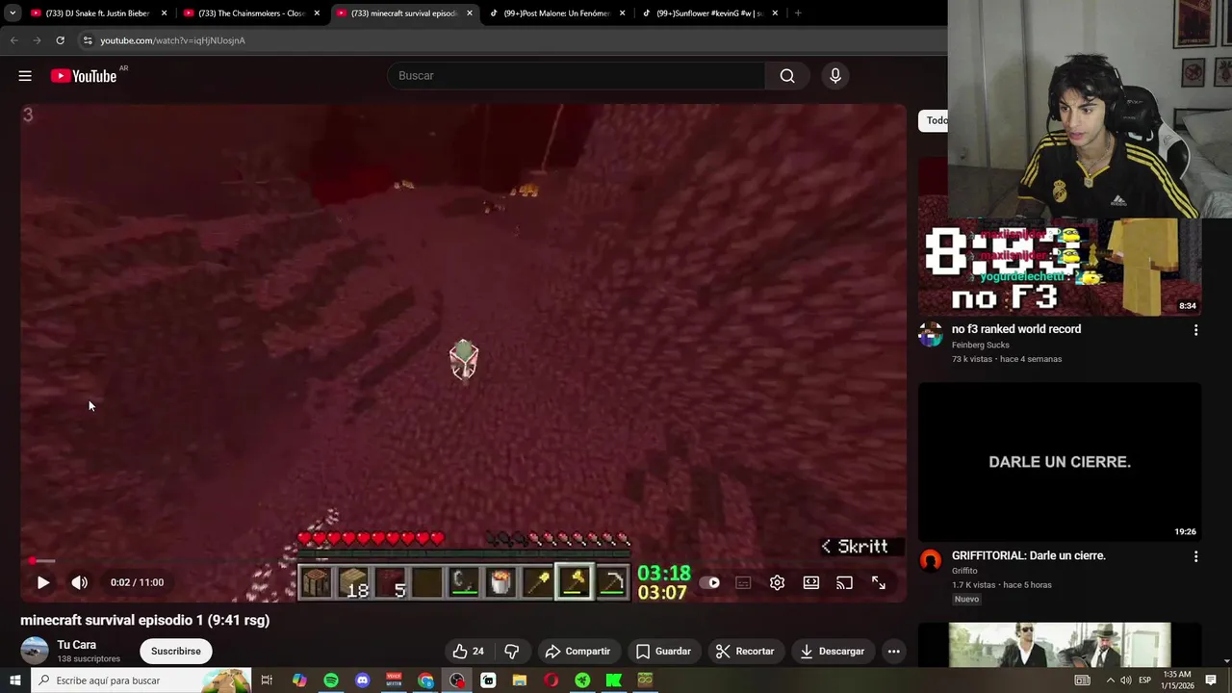Image resolution: width=1232 pixels, height=693 pixels.
Task: Switch to Post Malone TikTok tab
Action: (x=558, y=13)
